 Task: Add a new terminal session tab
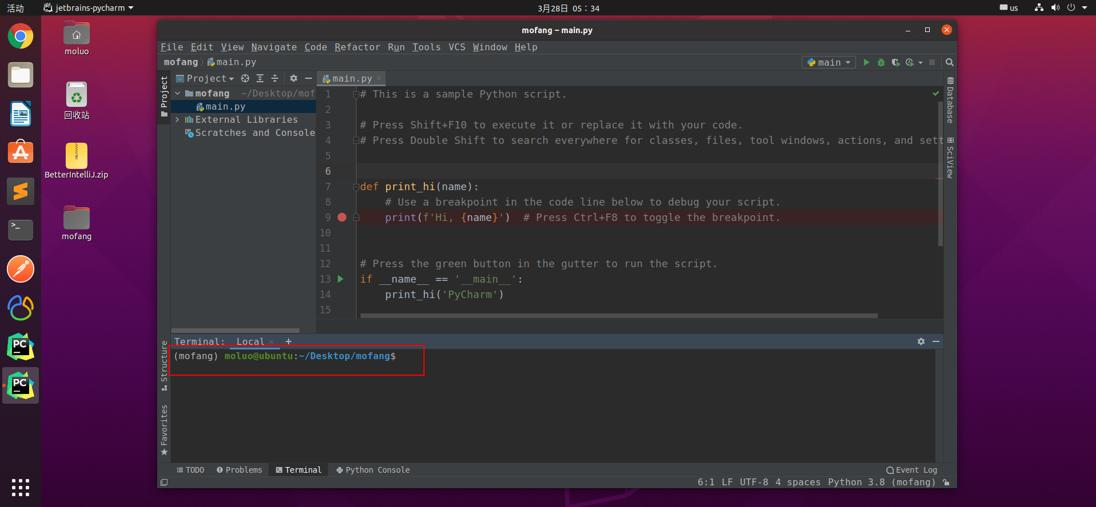[x=289, y=341]
